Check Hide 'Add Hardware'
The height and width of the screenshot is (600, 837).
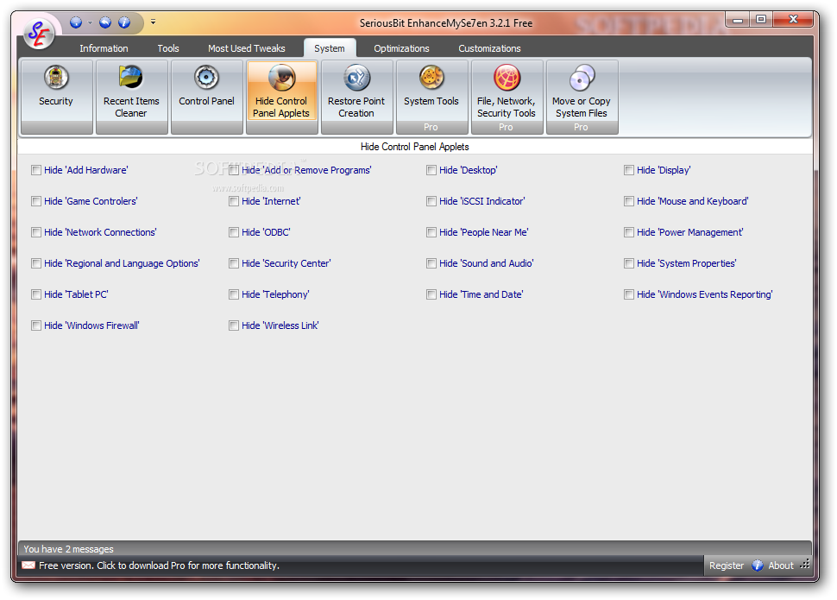click(x=36, y=170)
